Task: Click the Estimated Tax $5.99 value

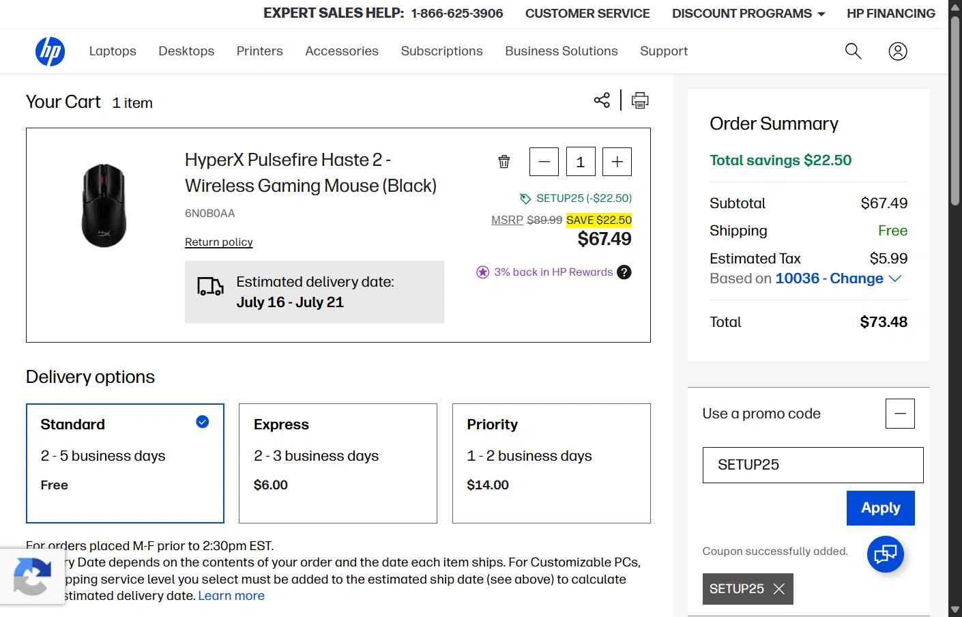Action: tap(888, 259)
